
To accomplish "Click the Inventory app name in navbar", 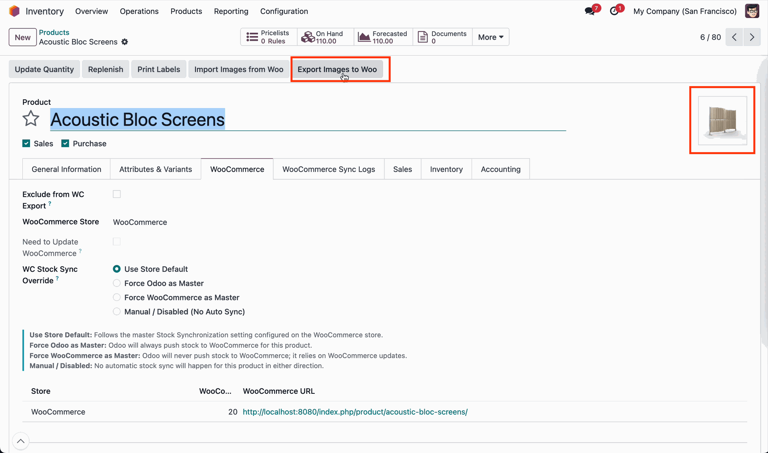I will point(45,11).
